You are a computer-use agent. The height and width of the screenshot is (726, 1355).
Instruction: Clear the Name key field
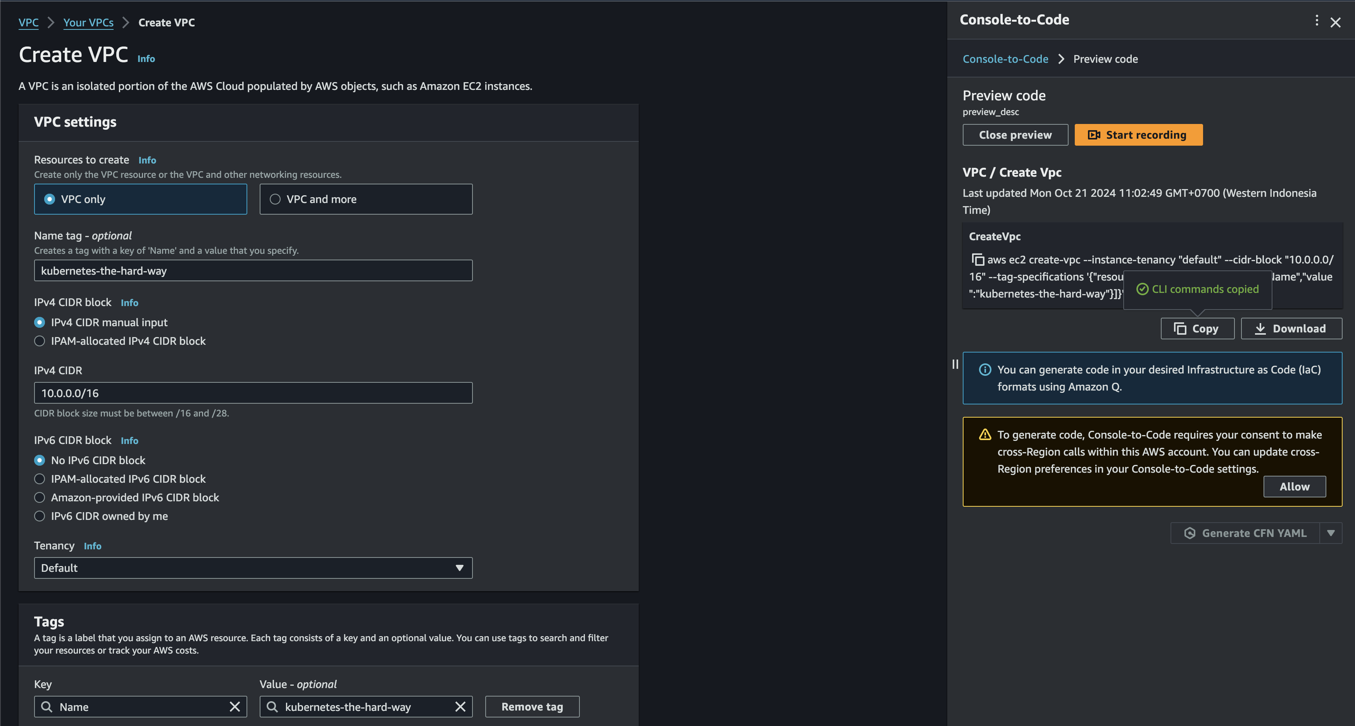point(234,707)
